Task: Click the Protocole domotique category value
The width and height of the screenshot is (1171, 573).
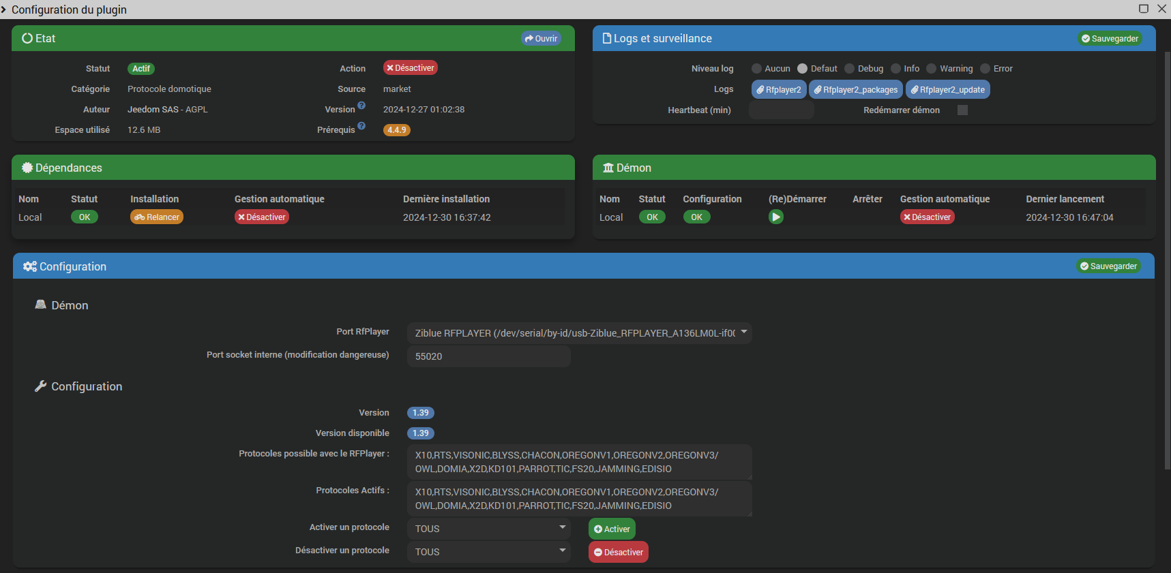Action: [169, 89]
